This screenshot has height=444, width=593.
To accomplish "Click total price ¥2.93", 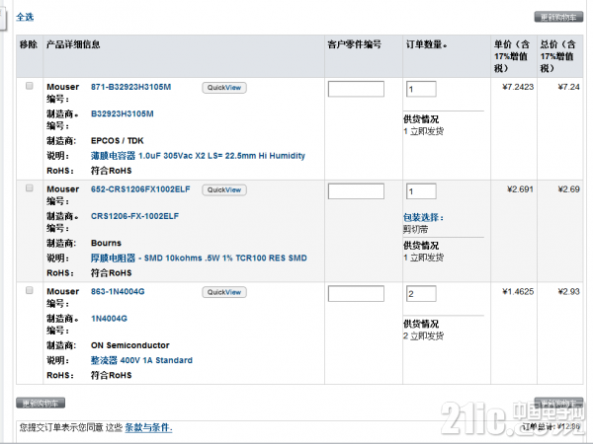I will coord(568,291).
